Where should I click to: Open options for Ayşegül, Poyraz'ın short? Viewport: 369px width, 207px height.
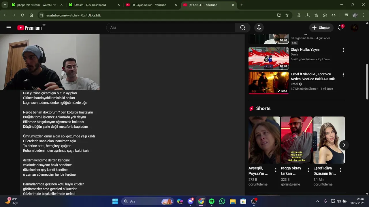point(276,170)
